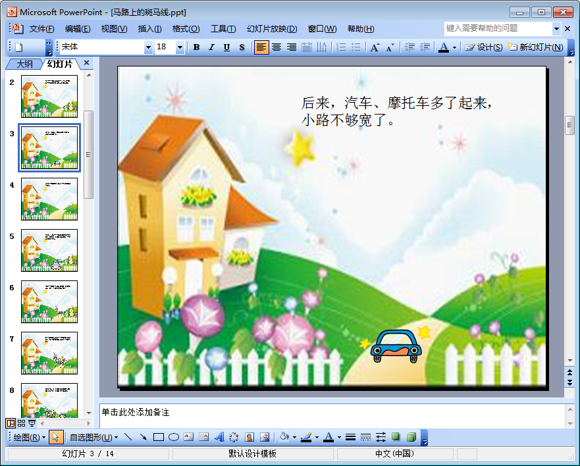Open the 设计 (Design) pane button
This screenshot has height=466, width=580.
(484, 47)
